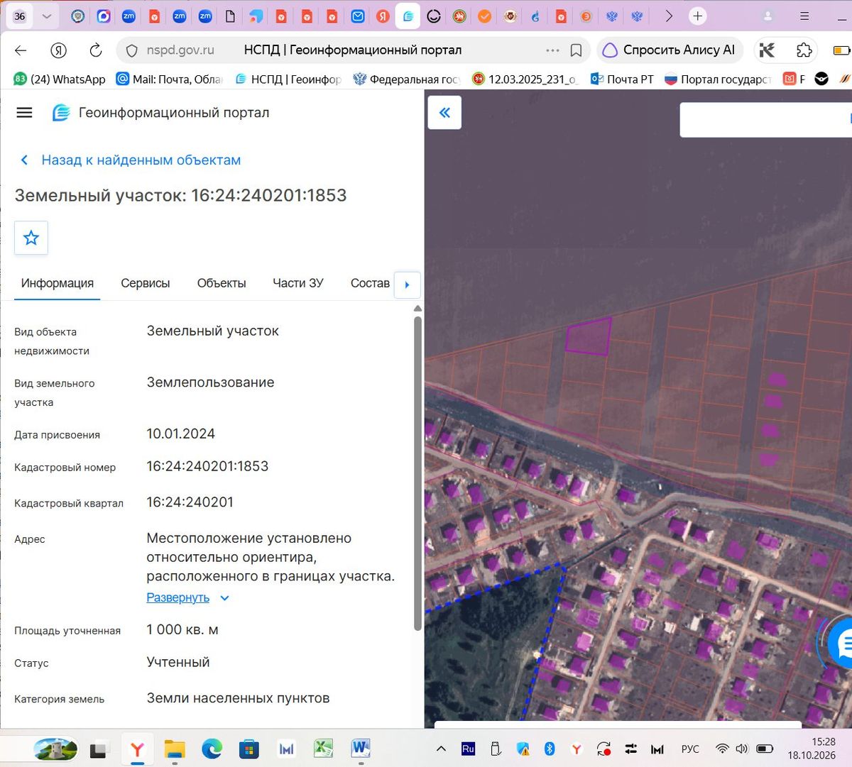Open Excel from the taskbar

pyautogui.click(x=323, y=749)
